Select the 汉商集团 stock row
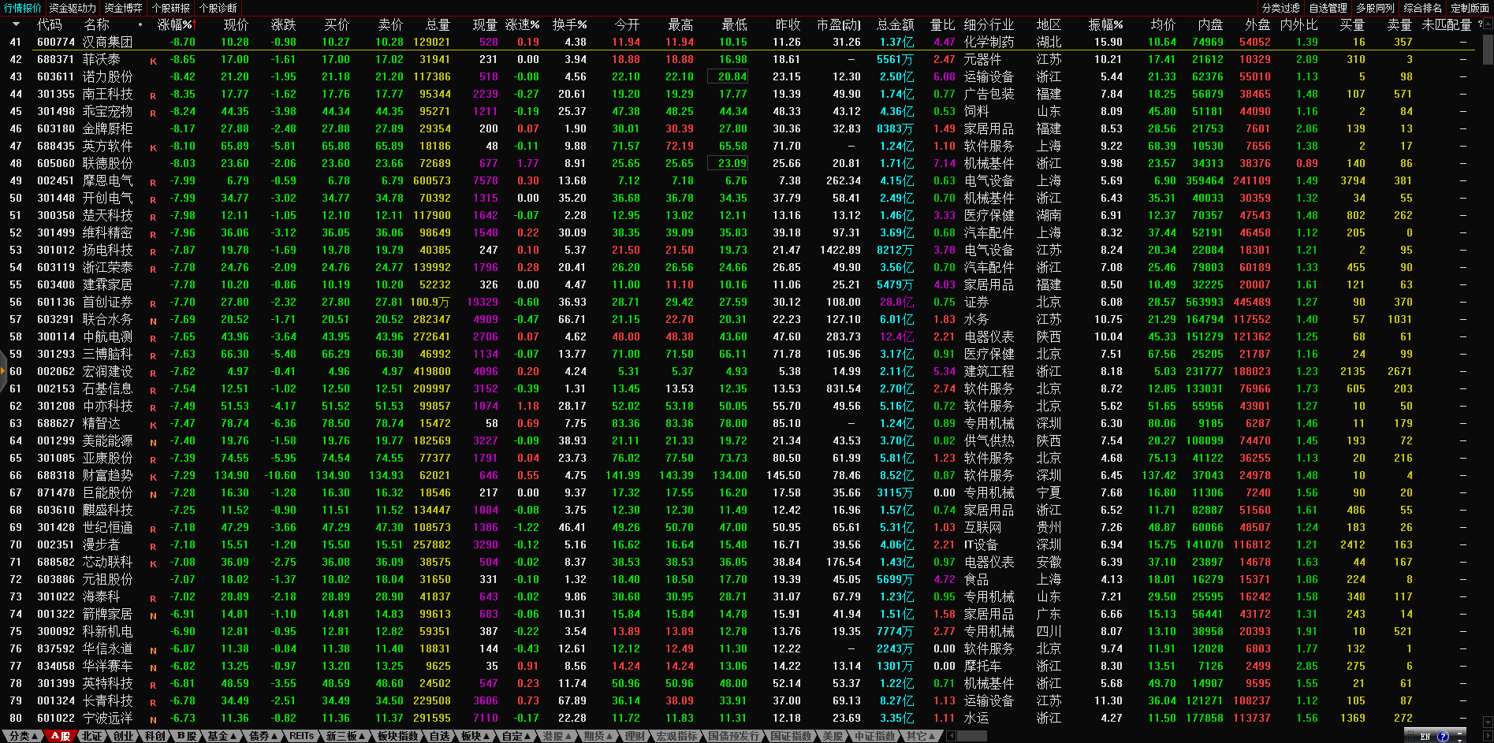This screenshot has width=1494, height=743. (x=107, y=42)
